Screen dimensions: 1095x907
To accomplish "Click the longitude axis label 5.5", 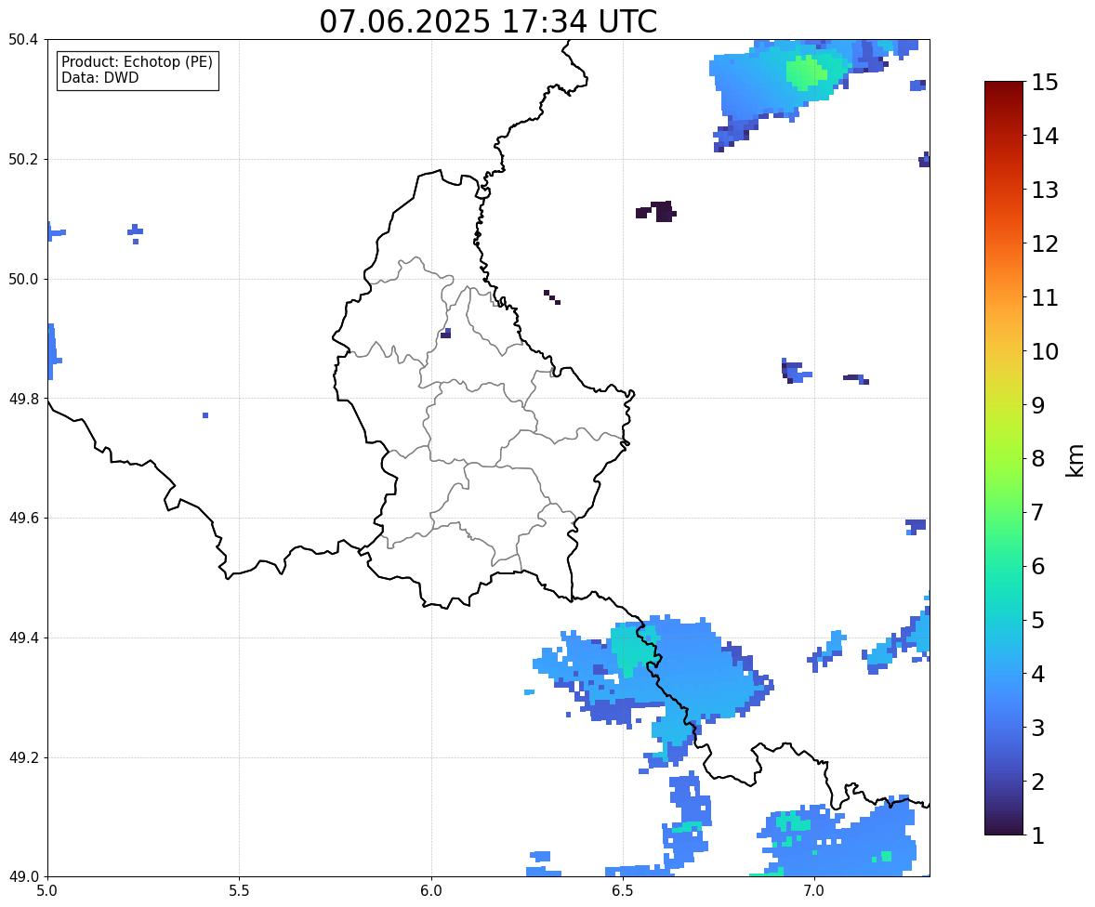I will tap(239, 891).
